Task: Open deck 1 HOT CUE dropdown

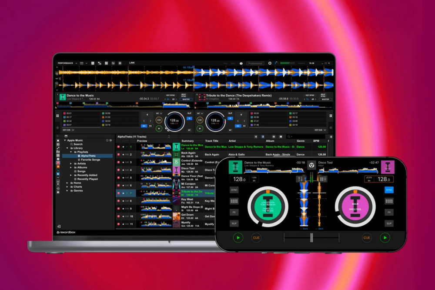Action: click(68, 130)
